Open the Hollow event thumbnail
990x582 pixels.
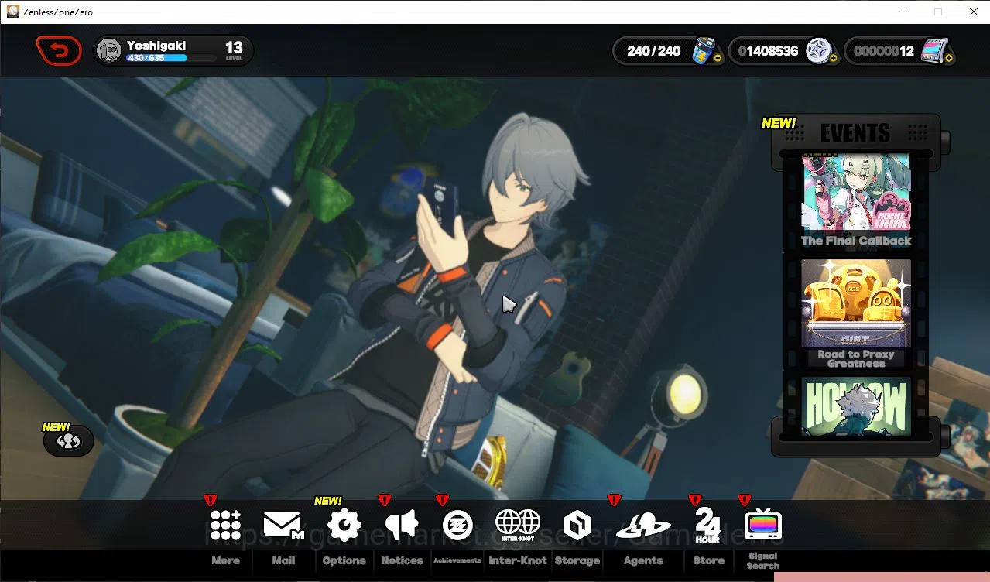(855, 407)
